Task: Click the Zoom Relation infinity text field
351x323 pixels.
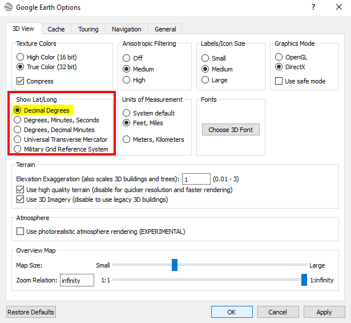Action: 77,280
